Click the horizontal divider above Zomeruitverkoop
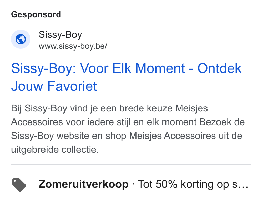This screenshot has height=205, width=262. pos(131,165)
